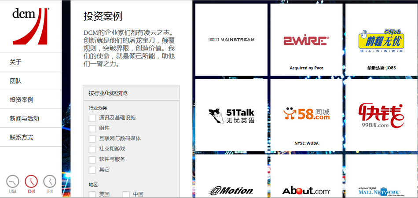This screenshot has height=198, width=418.
Task: Click the '纳斯达克: JOBS' caption
Action: point(381,68)
